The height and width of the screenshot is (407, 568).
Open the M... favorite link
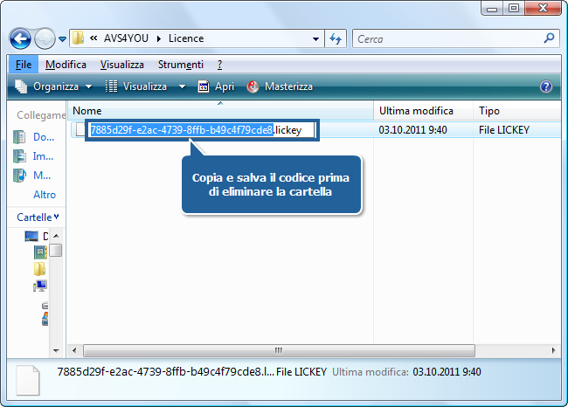pyautogui.click(x=42, y=176)
